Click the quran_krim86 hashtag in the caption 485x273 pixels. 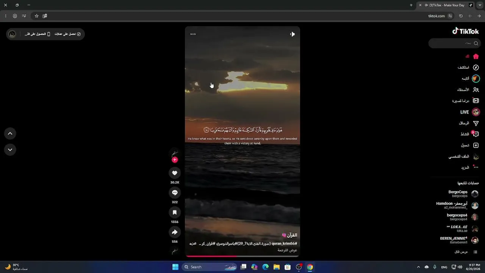click(x=284, y=243)
